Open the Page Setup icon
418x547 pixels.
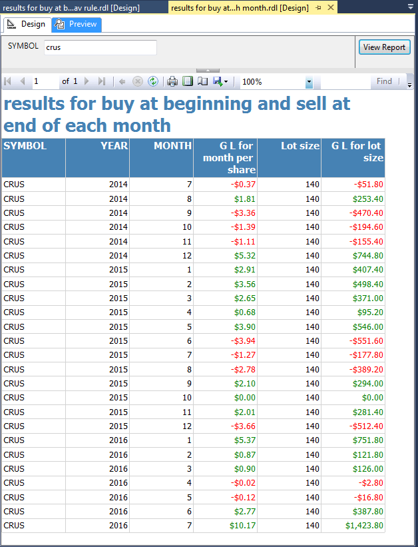(202, 81)
